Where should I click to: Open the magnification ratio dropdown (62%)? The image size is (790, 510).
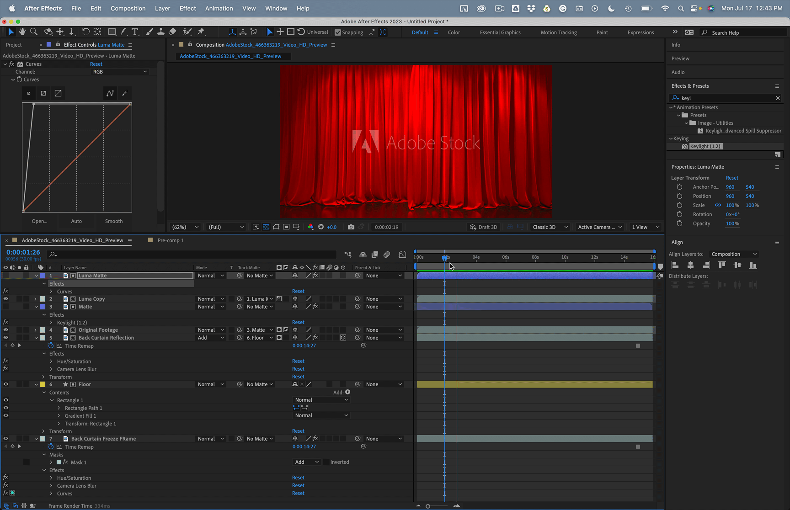pos(185,227)
